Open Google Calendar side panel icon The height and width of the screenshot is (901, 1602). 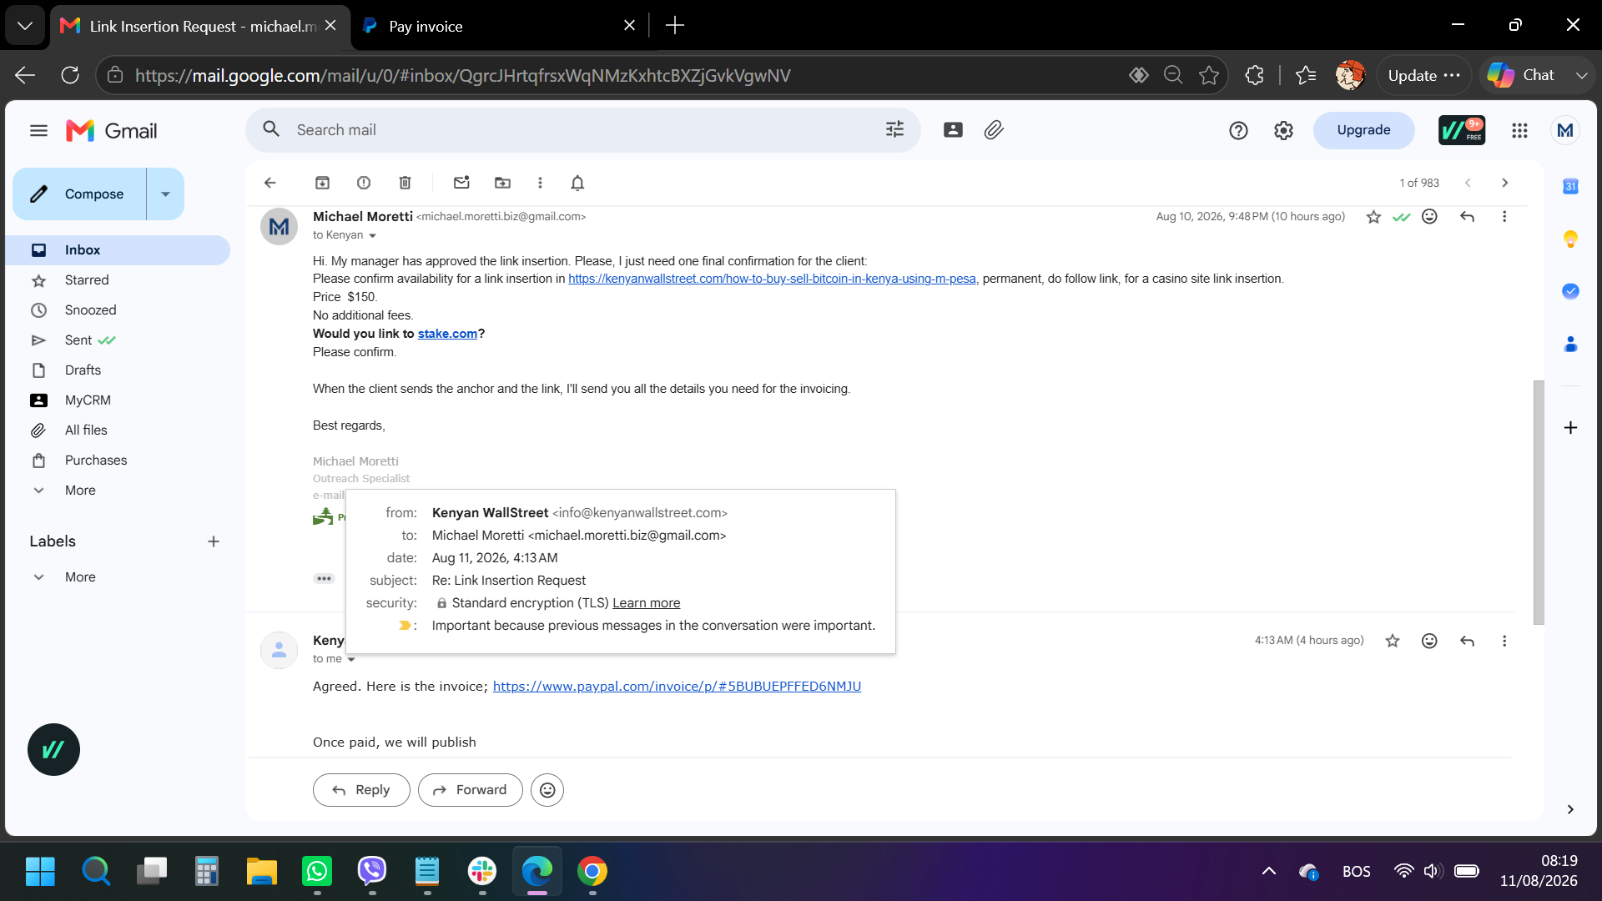click(1570, 186)
